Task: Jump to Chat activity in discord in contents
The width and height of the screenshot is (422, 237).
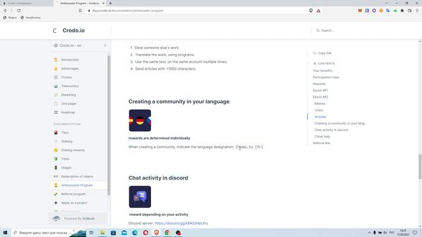Action: coord(331,130)
